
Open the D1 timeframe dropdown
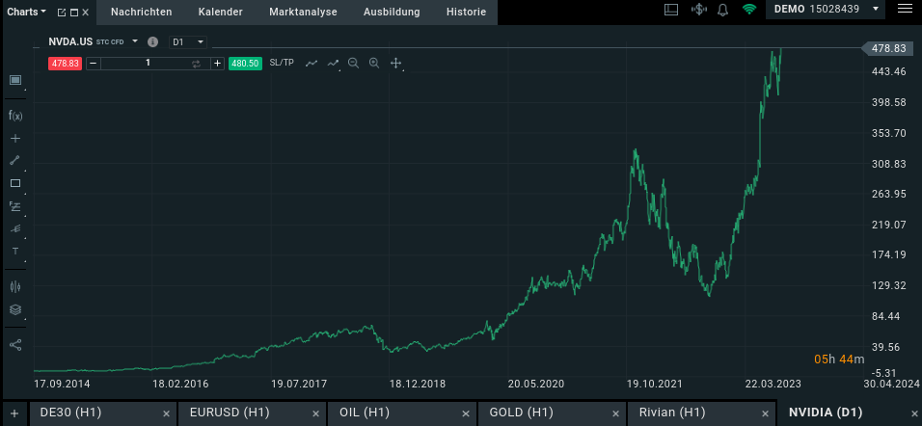187,41
